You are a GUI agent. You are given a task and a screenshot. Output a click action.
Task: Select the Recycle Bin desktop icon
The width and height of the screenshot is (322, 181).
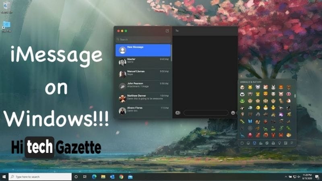6,8
